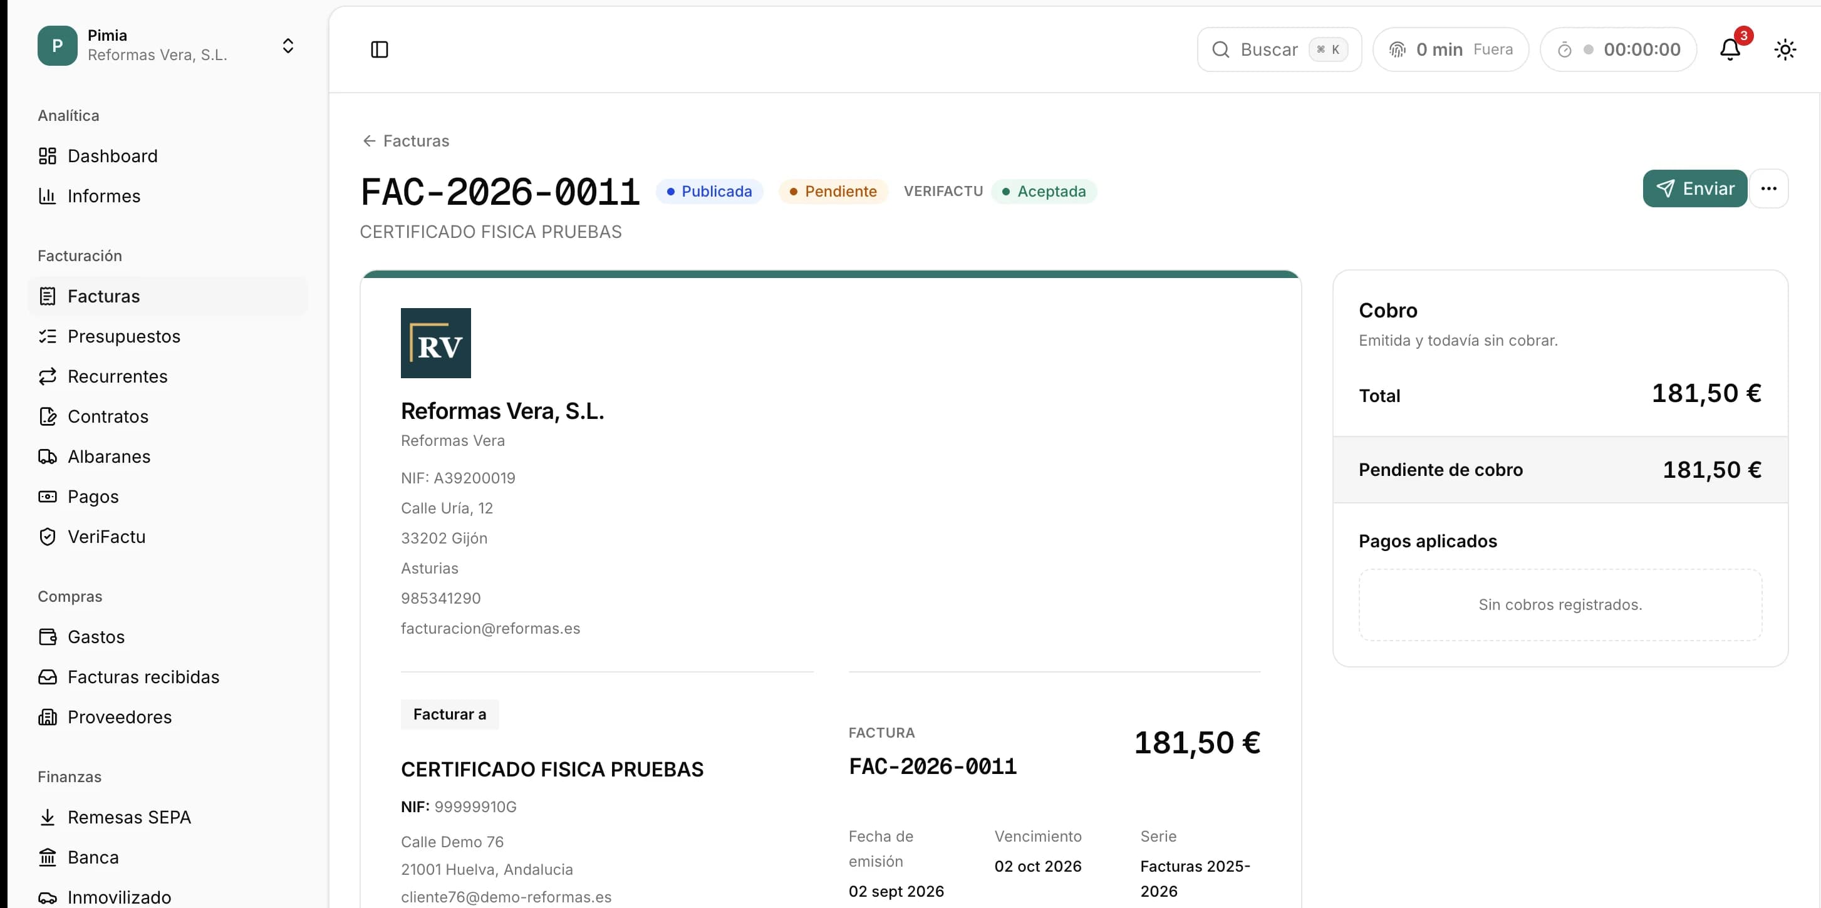Open the notifications bell

click(x=1730, y=49)
